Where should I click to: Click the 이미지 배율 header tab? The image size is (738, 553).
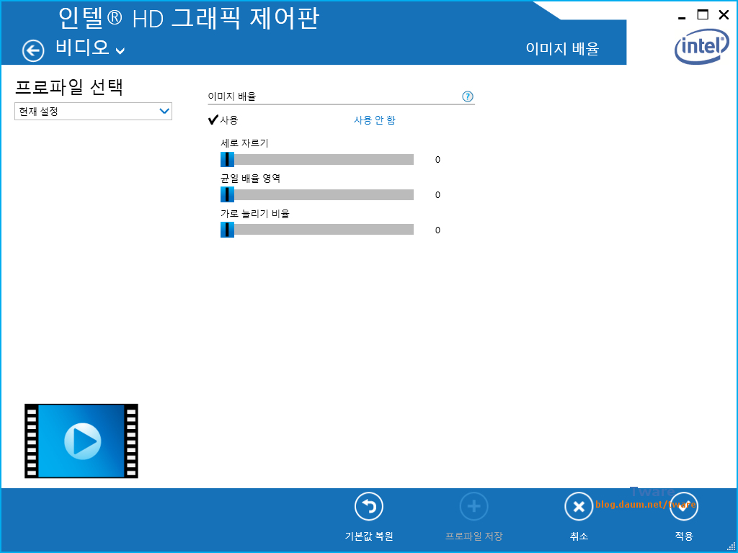pyautogui.click(x=562, y=48)
